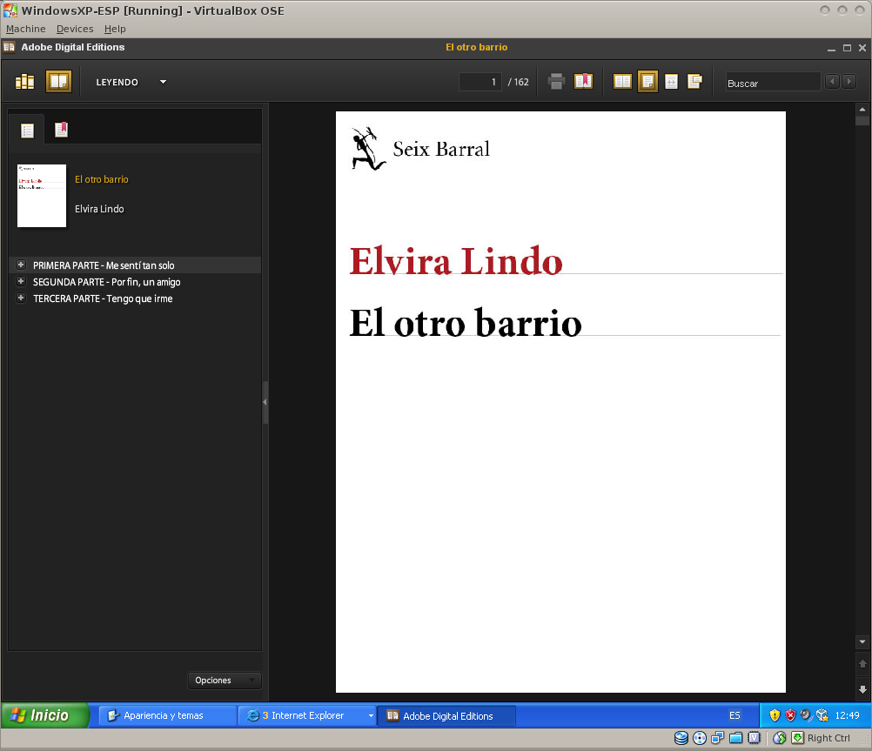Open Table of Contents tab
Viewport: 872px width, 751px height.
[x=27, y=131]
